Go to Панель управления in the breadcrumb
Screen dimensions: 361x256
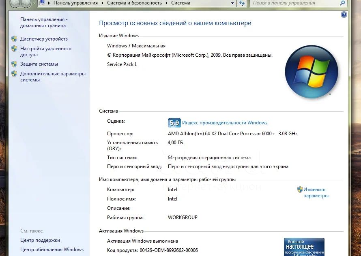pos(75,3)
